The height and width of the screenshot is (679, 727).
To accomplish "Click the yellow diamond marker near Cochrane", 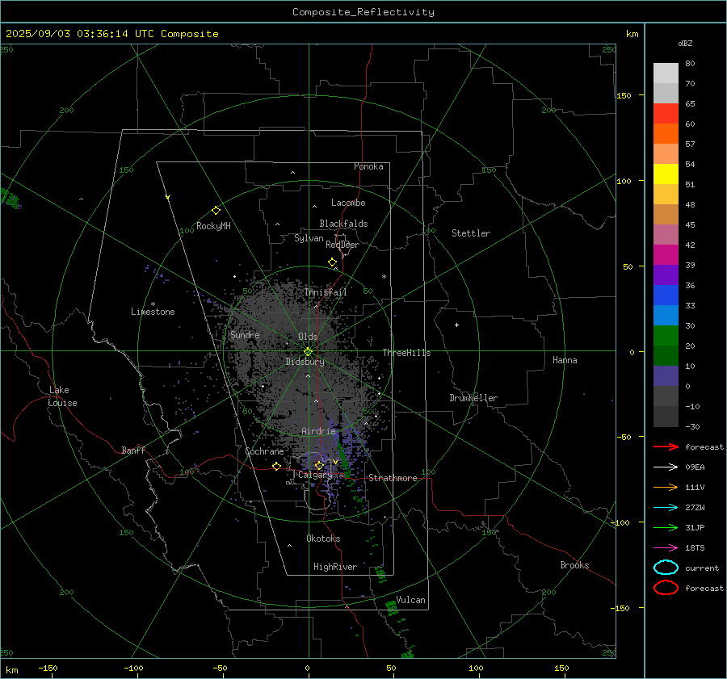I will pyautogui.click(x=277, y=467).
